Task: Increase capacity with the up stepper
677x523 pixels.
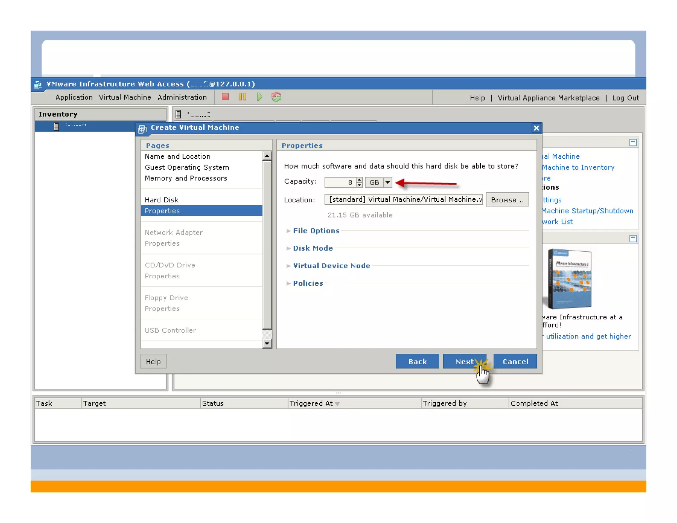Action: click(359, 180)
